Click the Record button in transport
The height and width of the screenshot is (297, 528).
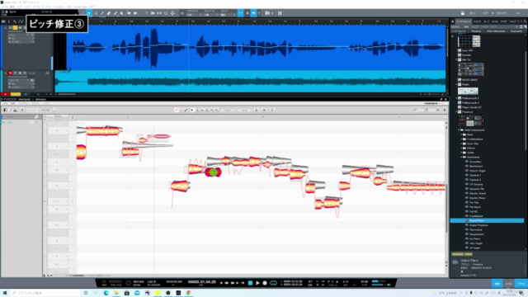coord(265,283)
